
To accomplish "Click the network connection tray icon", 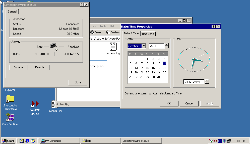I will pyautogui.click(x=229, y=141).
